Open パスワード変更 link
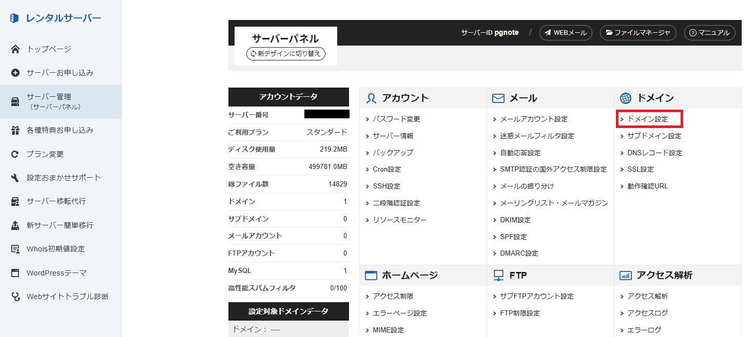 [396, 119]
